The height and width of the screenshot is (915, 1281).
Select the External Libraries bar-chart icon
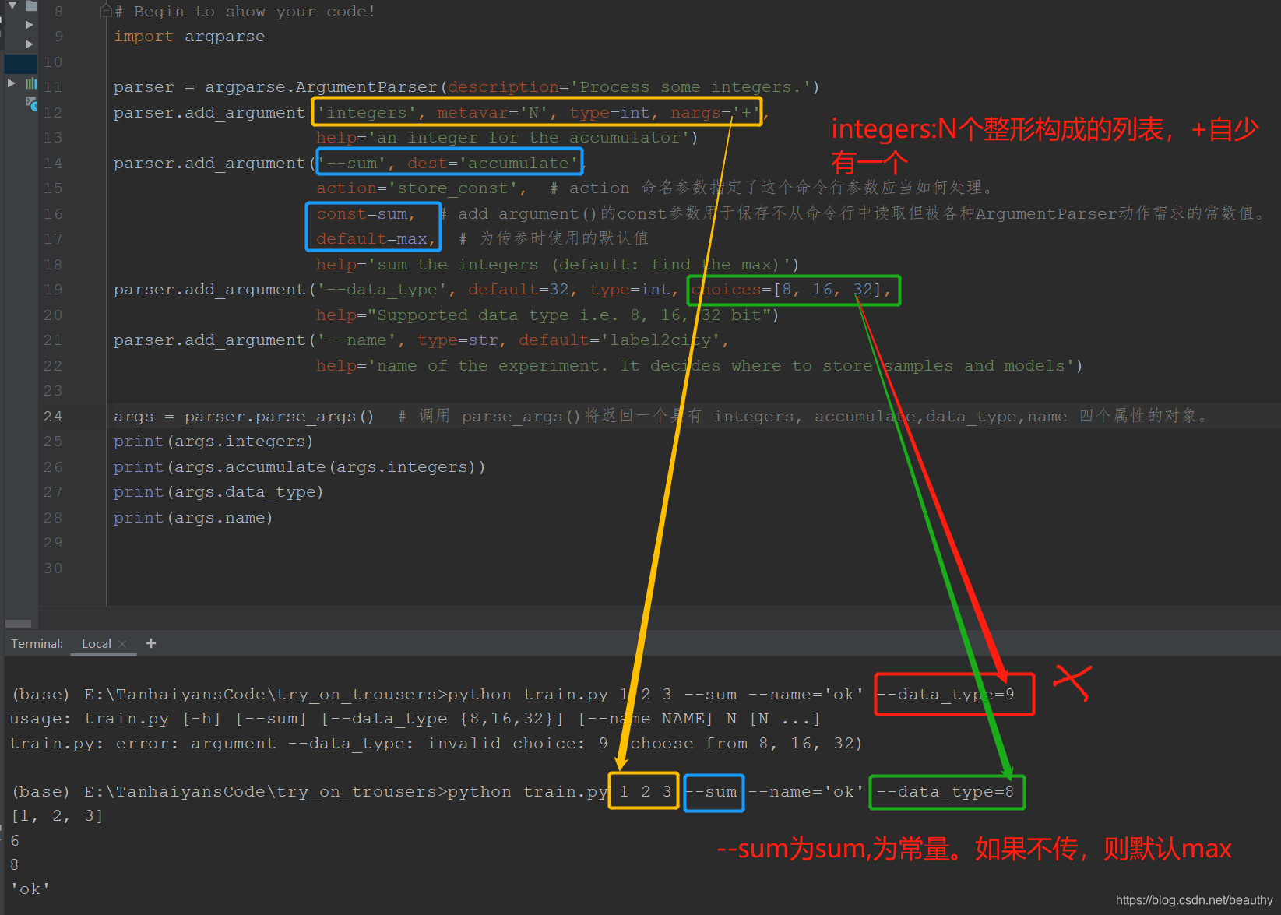(31, 83)
